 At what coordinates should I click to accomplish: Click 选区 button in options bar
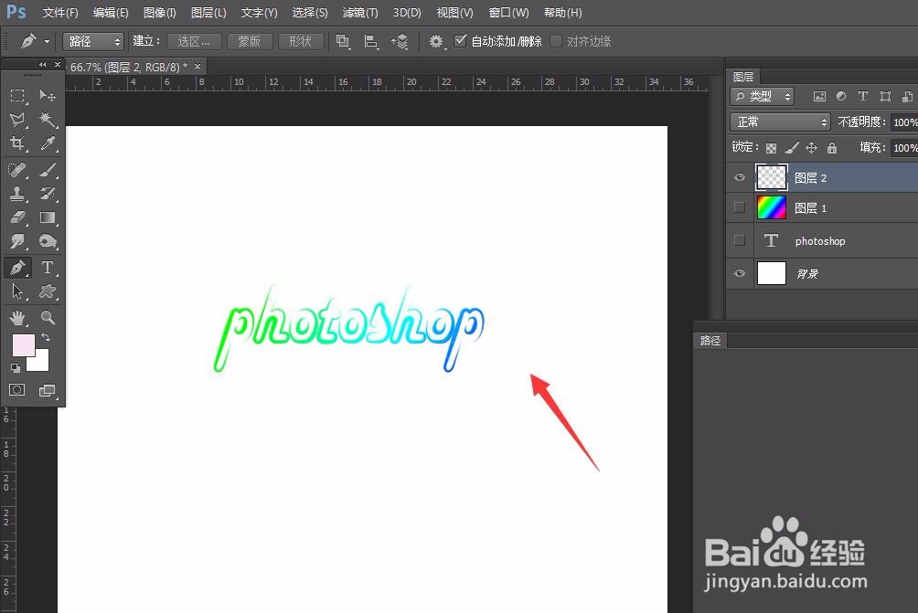(194, 41)
